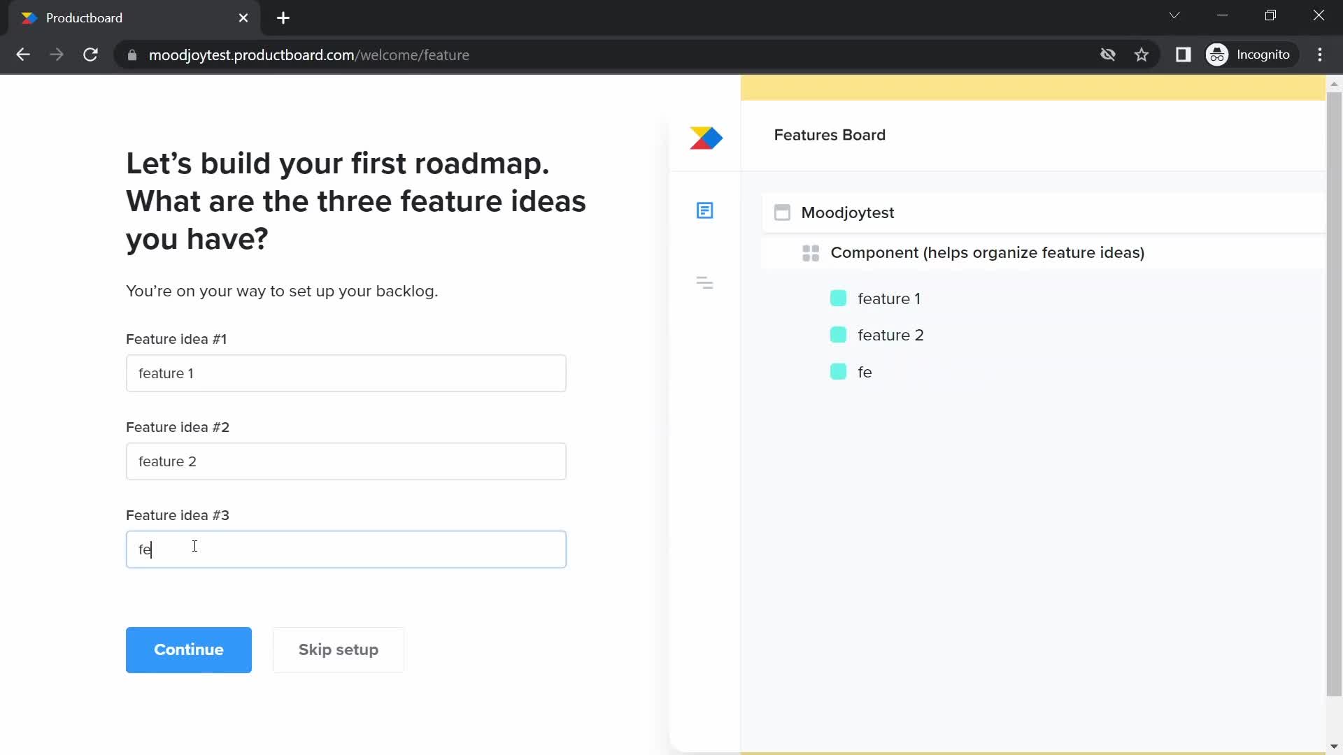Click the Productboard logo in the preview panel
Viewport: 1343px width, 755px height.
click(x=706, y=138)
